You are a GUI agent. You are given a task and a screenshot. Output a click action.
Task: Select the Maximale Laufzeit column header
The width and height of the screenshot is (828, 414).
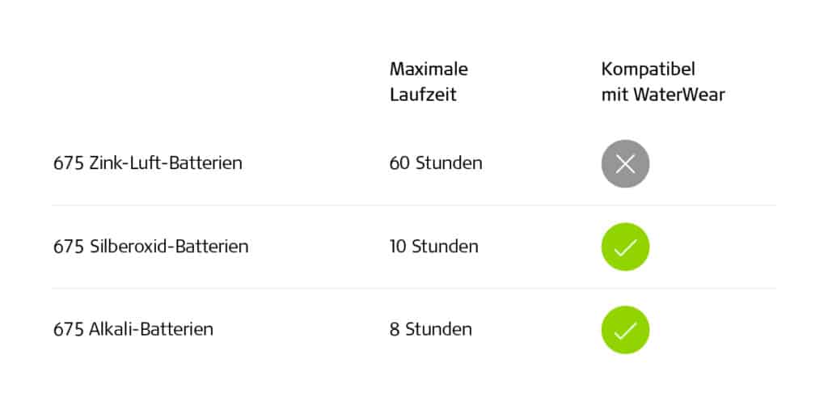pos(429,82)
